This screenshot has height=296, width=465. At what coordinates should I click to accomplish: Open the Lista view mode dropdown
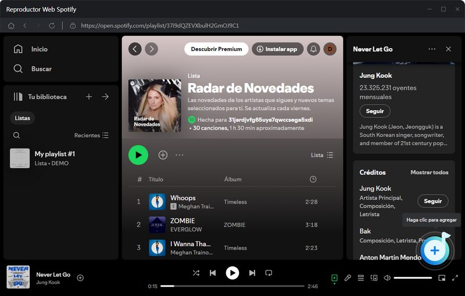(322, 155)
